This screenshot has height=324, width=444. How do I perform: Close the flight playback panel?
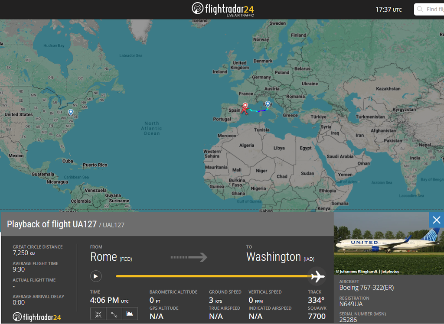click(x=436, y=220)
